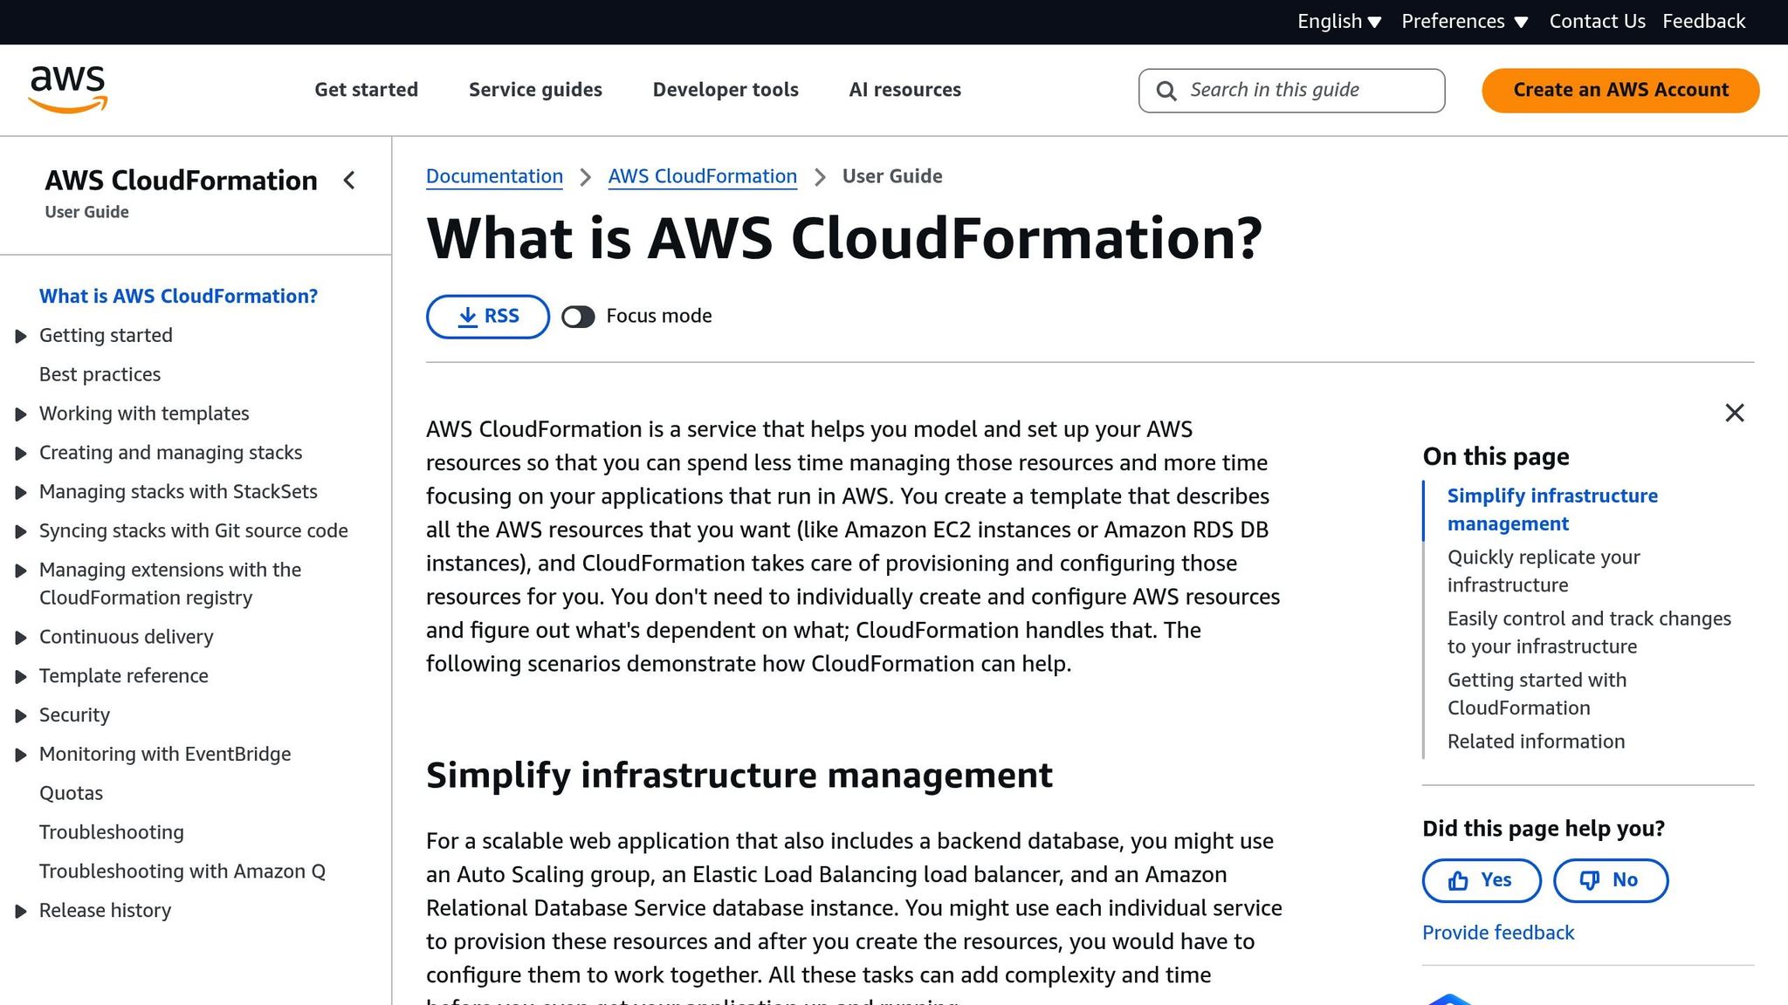
Task: Jump to Quickly replicate your infrastructure
Action: 1544,571
